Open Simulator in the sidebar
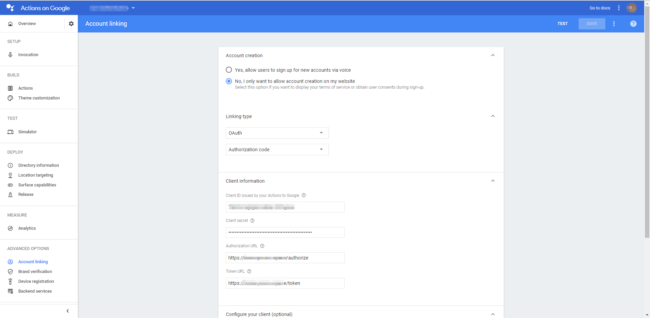650x318 pixels. coord(28,132)
